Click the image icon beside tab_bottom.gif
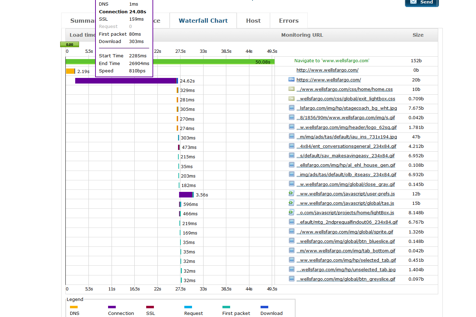This screenshot has height=317, width=476. (291, 250)
